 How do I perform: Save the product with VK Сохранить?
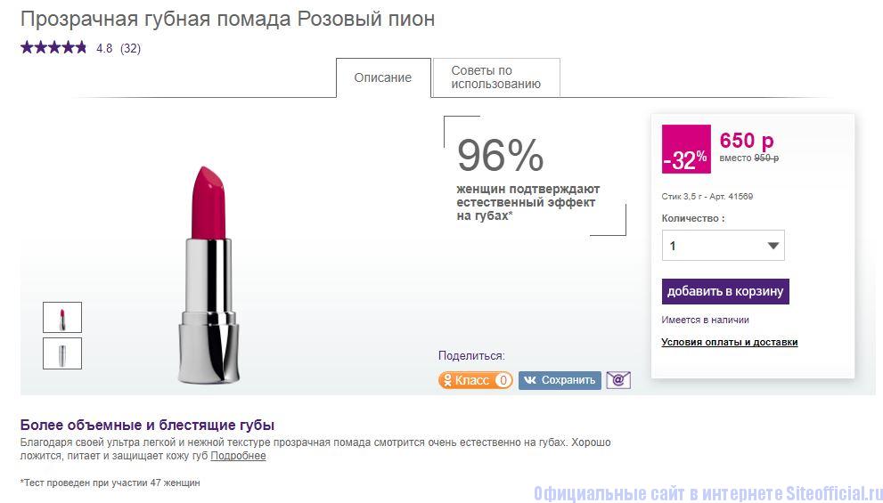coord(560,380)
